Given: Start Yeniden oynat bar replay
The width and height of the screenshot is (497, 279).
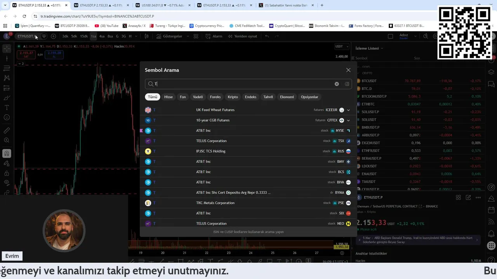Looking at the screenshot, I should point(242,36).
